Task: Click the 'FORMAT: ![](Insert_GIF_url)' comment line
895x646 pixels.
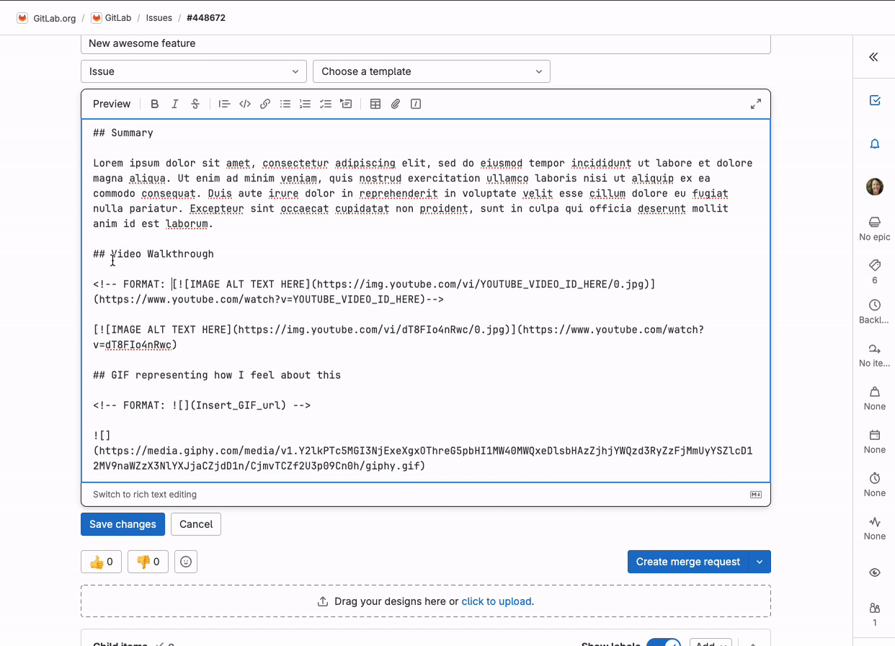Action: point(202,405)
